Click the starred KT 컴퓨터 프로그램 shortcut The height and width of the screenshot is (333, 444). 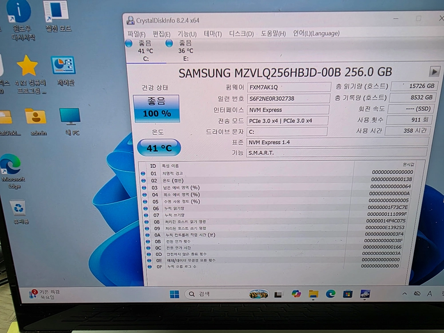click(x=28, y=75)
